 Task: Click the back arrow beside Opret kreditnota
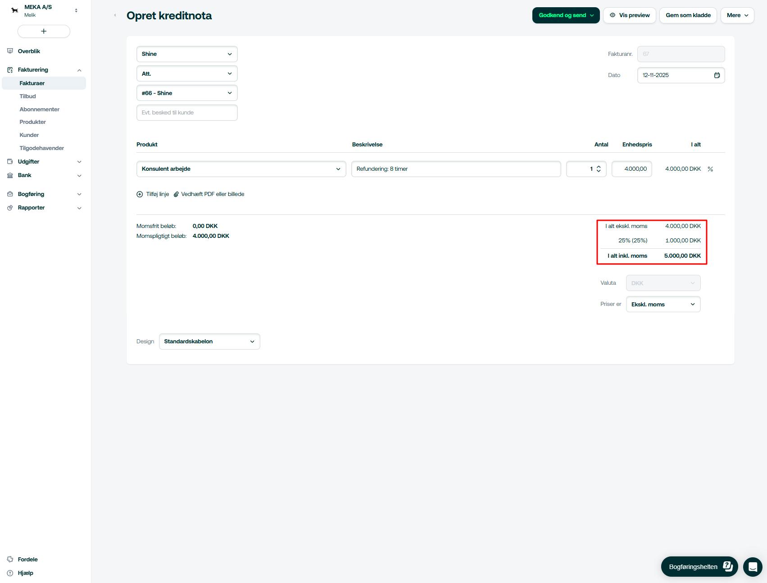(x=115, y=15)
